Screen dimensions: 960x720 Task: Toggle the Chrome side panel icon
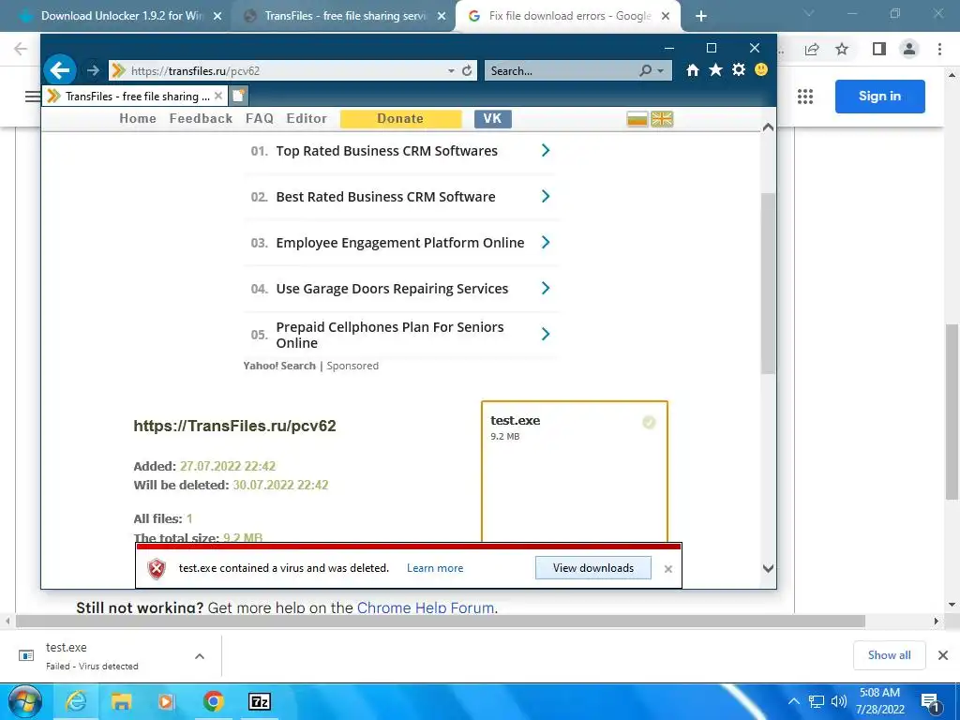click(x=879, y=49)
